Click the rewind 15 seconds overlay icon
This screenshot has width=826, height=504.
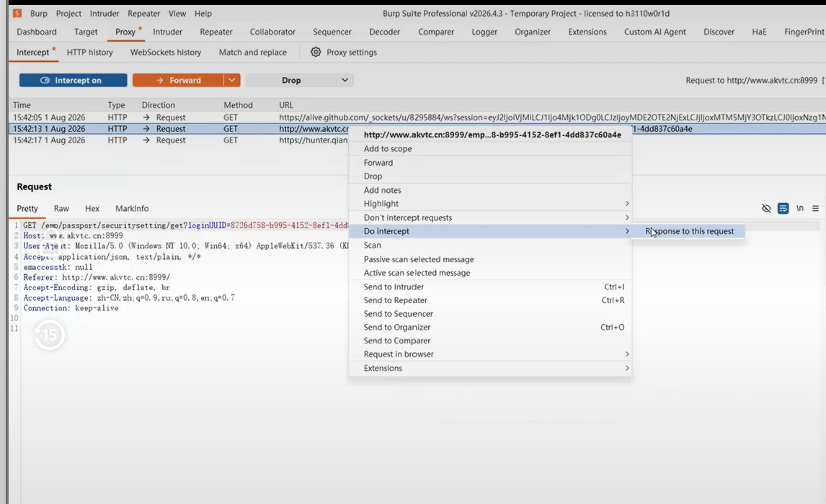tap(50, 335)
